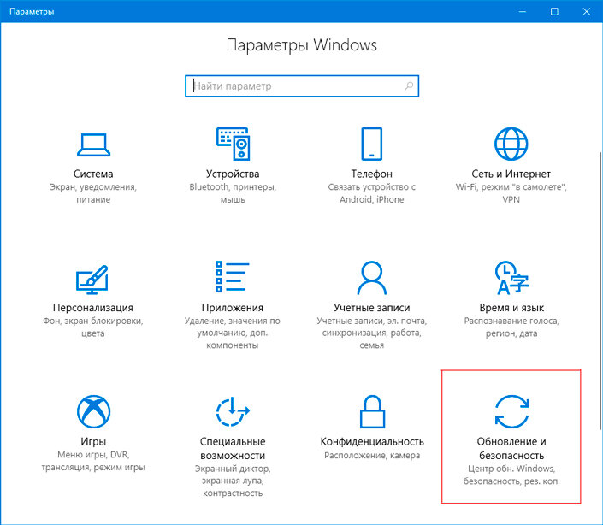Click the 'Удаление, значения по умолчанию' description
The height and width of the screenshot is (525, 603).
[233, 333]
